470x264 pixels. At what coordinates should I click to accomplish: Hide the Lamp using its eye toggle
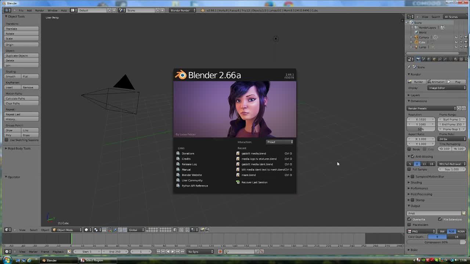(456, 47)
